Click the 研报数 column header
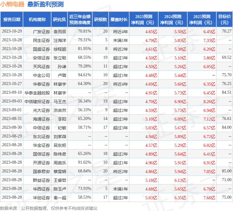The height and width of the screenshot is (211, 233). (100, 19)
